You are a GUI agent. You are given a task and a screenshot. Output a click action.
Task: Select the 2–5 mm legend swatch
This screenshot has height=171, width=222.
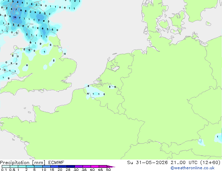tap(30, 166)
